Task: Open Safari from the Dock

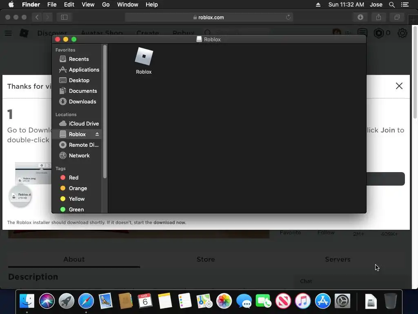Action: click(x=86, y=301)
